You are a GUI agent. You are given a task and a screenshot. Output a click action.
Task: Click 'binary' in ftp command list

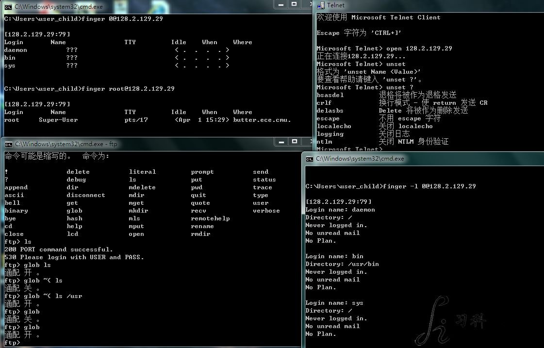point(16,211)
